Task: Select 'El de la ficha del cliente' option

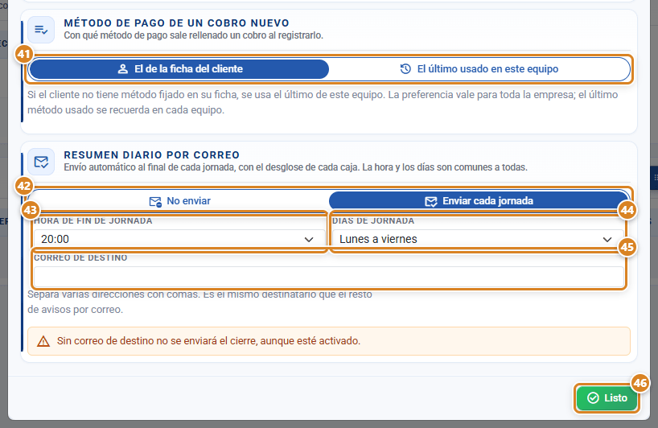Action: pos(179,69)
